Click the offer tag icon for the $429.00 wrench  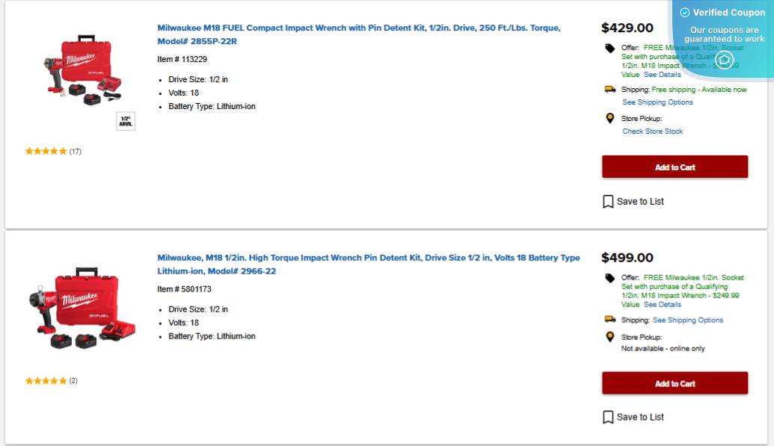click(x=610, y=49)
